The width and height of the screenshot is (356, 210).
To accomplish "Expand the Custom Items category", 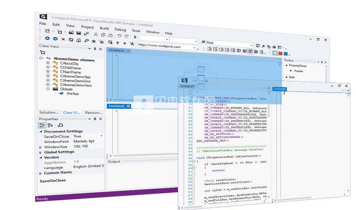I will pyautogui.click(x=41, y=173).
